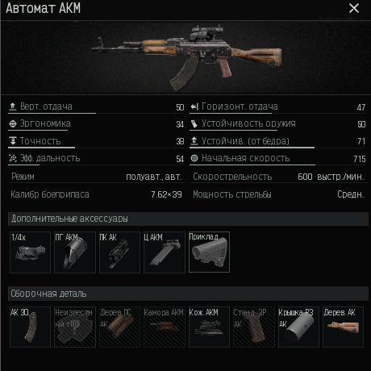
Task: Select the АК 30 magazine slot
Action: tap(30, 327)
